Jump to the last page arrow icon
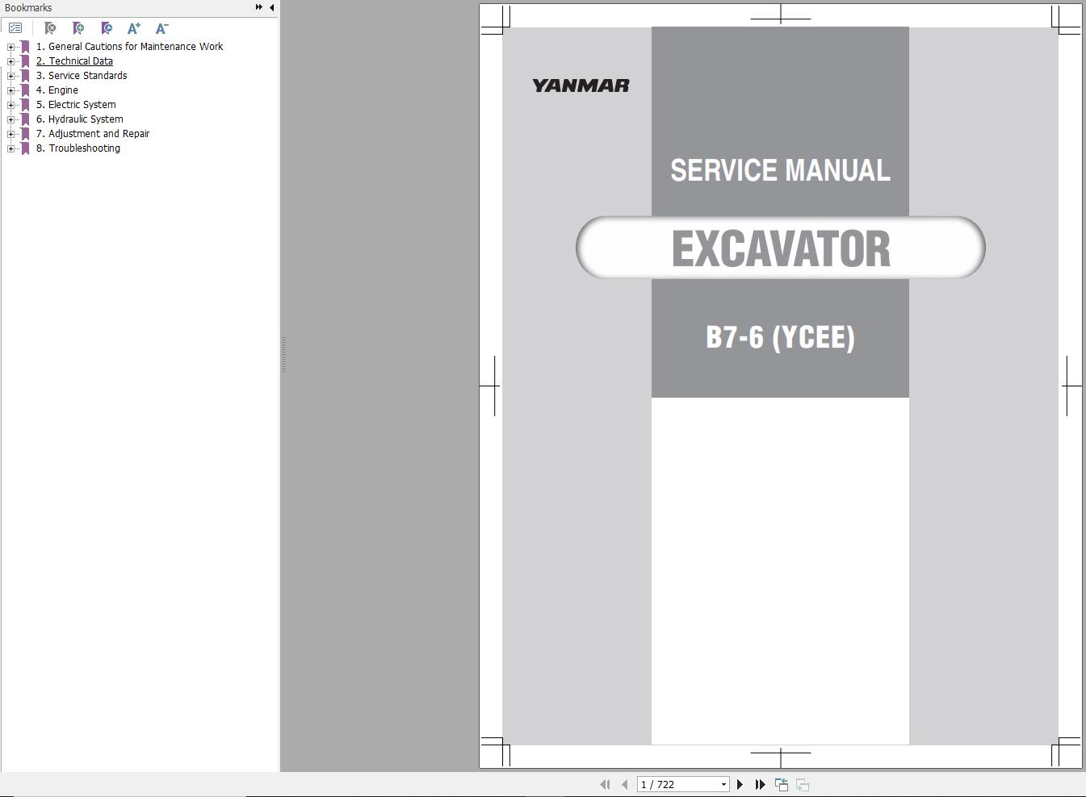Image resolution: width=1086 pixels, height=797 pixels. [x=760, y=784]
